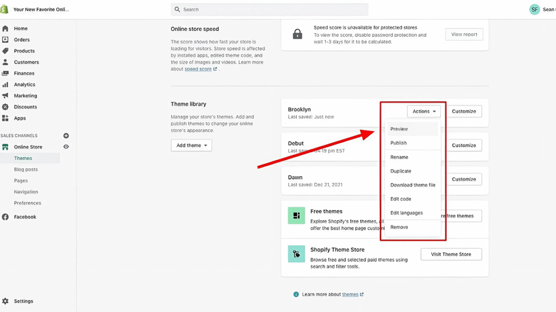Click the Customers person icon
The height and width of the screenshot is (312, 556).
click(x=5, y=62)
